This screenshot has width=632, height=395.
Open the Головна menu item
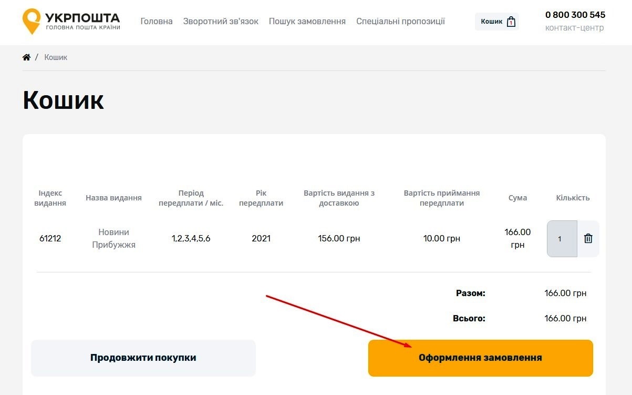tap(157, 22)
